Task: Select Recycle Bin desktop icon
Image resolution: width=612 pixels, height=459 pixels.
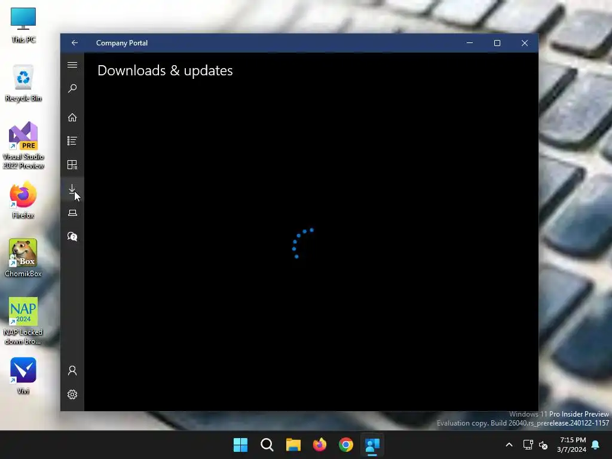Action: click(23, 83)
